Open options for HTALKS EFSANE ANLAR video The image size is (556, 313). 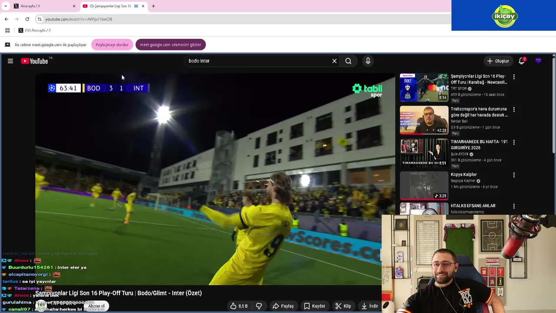(514, 206)
